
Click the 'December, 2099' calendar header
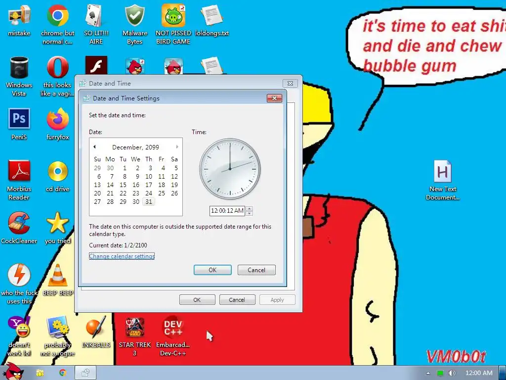point(135,147)
